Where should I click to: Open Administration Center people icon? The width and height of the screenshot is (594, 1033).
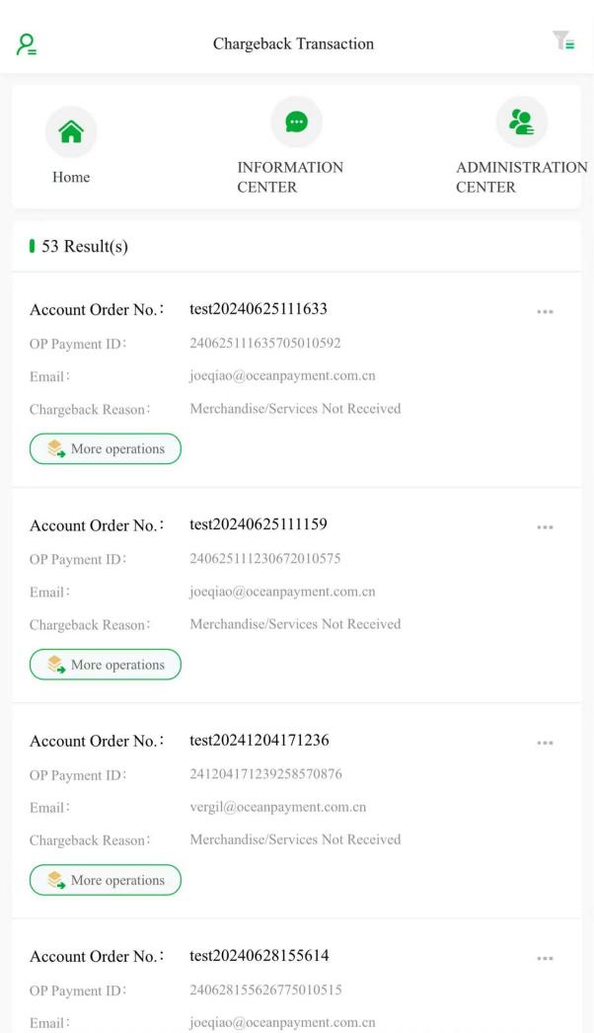[x=522, y=121]
